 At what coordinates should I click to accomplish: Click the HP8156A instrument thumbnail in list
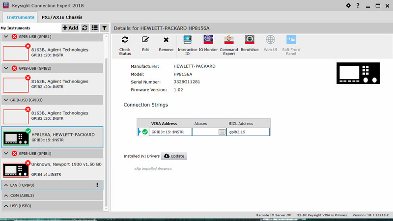pyautogui.click(x=16, y=138)
